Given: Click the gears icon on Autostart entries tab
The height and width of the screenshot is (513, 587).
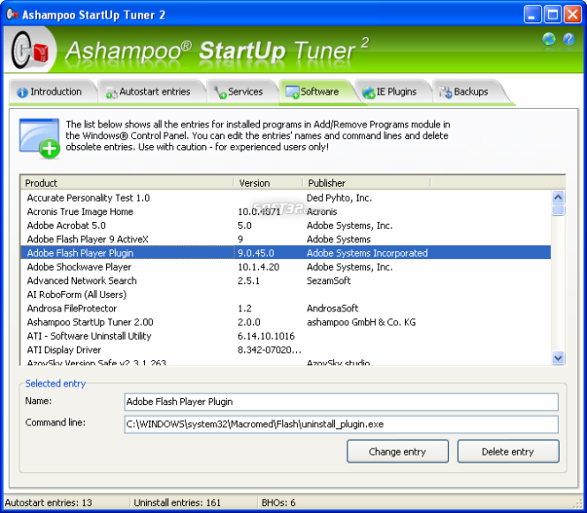Looking at the screenshot, I should click(x=111, y=93).
